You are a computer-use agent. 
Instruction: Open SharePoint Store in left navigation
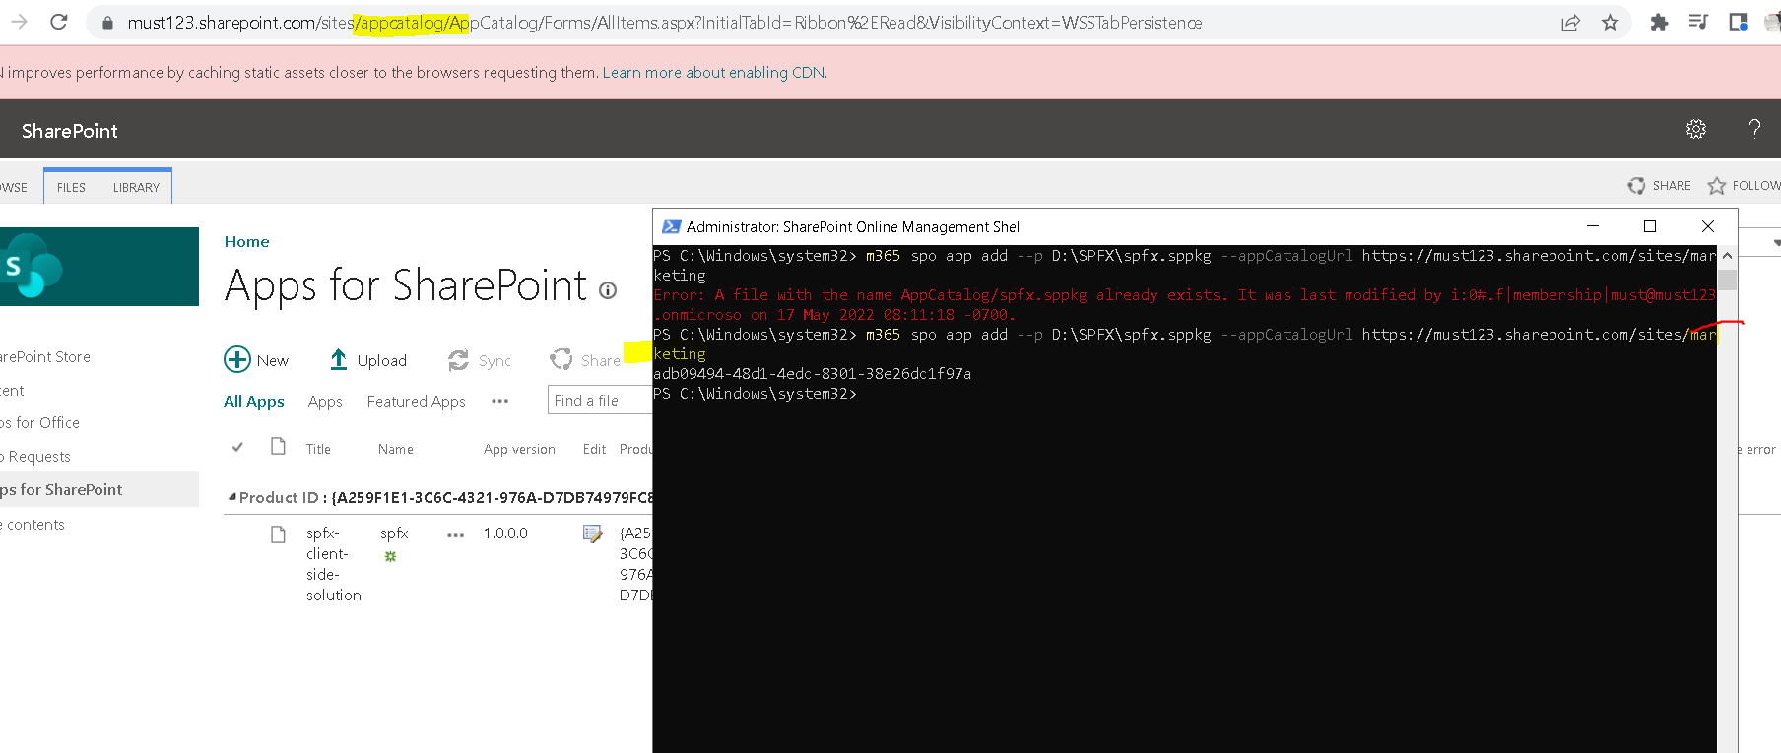click(45, 356)
